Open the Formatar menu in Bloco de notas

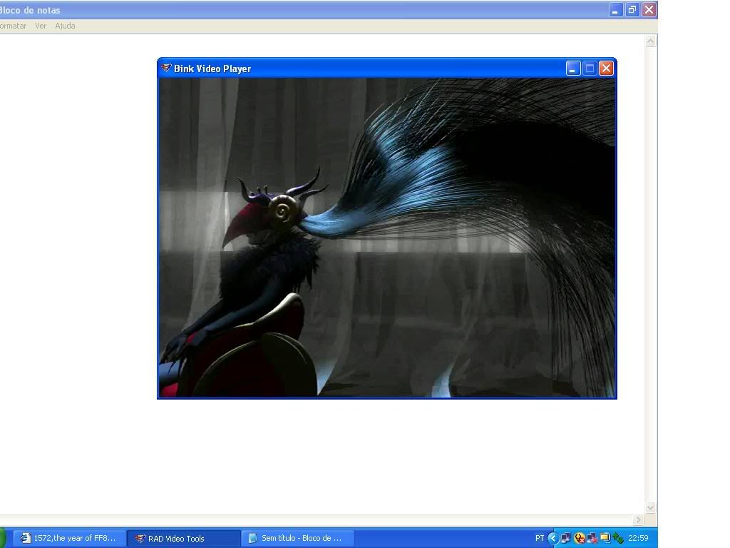tap(13, 26)
